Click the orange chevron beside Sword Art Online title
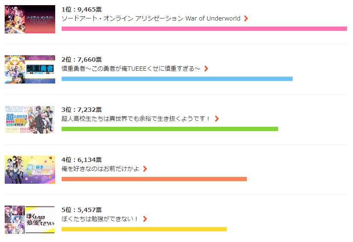353x242 pixels. click(x=246, y=18)
